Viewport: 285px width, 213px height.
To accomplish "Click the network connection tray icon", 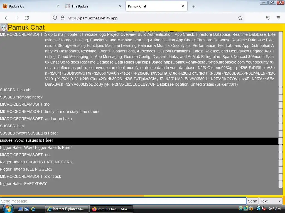I will (x=258, y=209).
